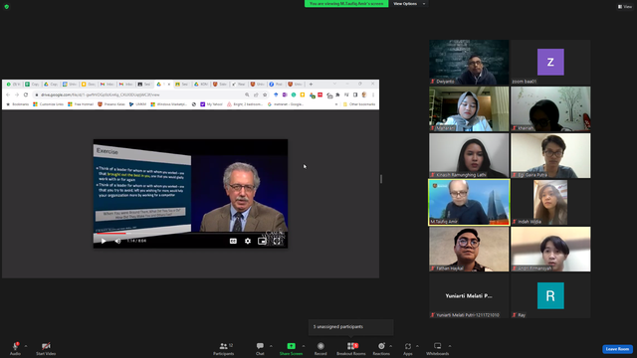Select the zoom baa01 participant tile
Viewport: 637px width, 358px height.
click(x=550, y=62)
